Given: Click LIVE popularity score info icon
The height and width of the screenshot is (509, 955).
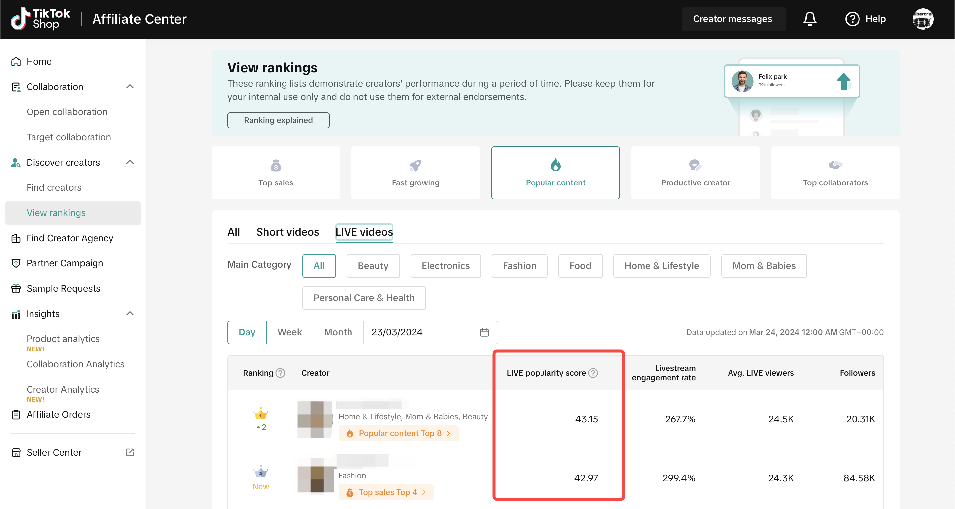Looking at the screenshot, I should tap(593, 373).
